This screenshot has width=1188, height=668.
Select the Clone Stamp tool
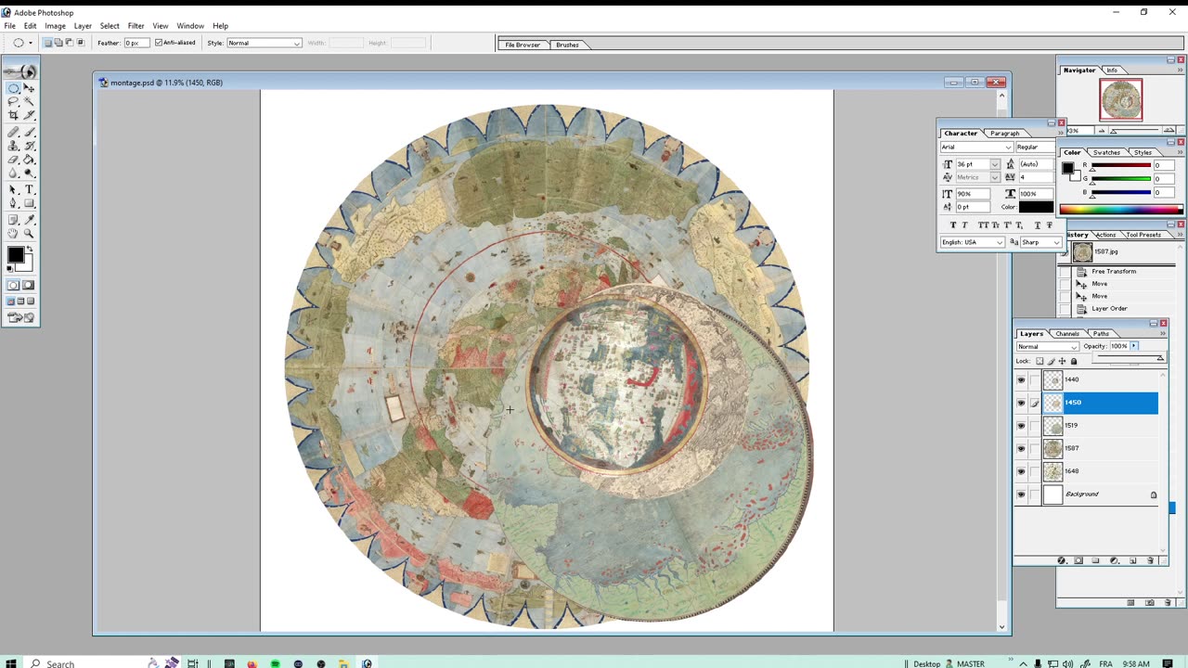(x=14, y=146)
